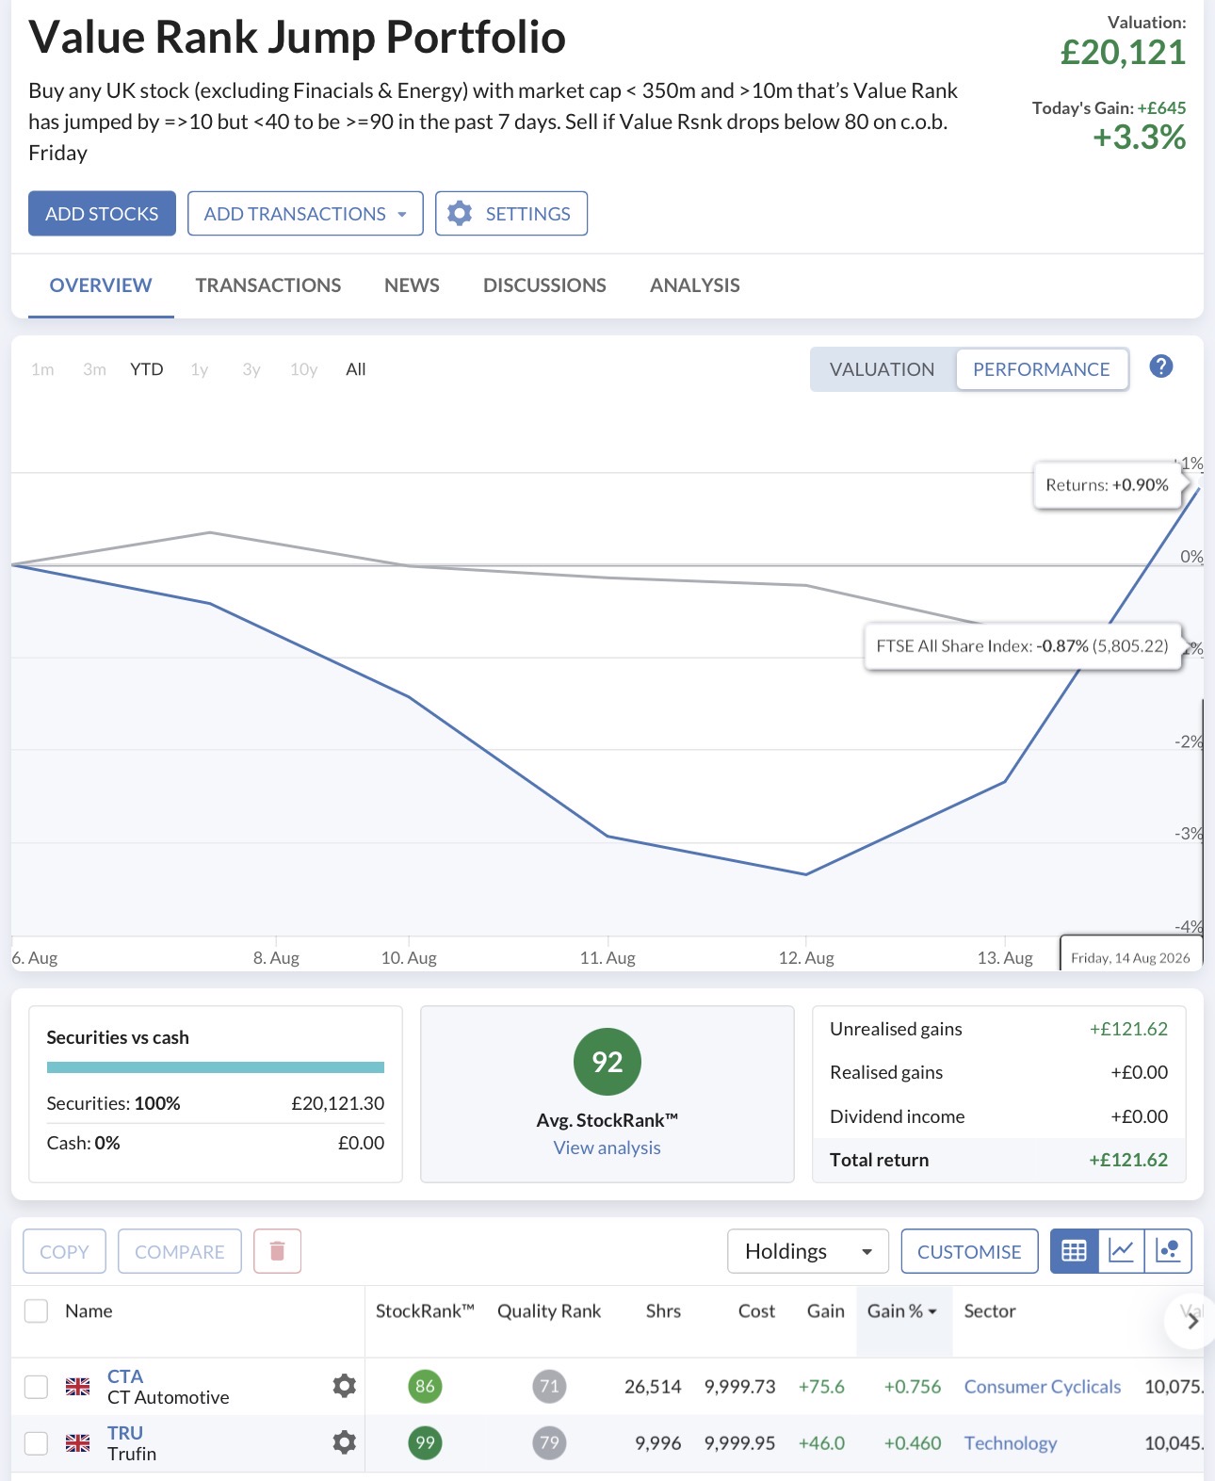
Task: Open the Holdings view dropdown
Action: coord(808,1251)
